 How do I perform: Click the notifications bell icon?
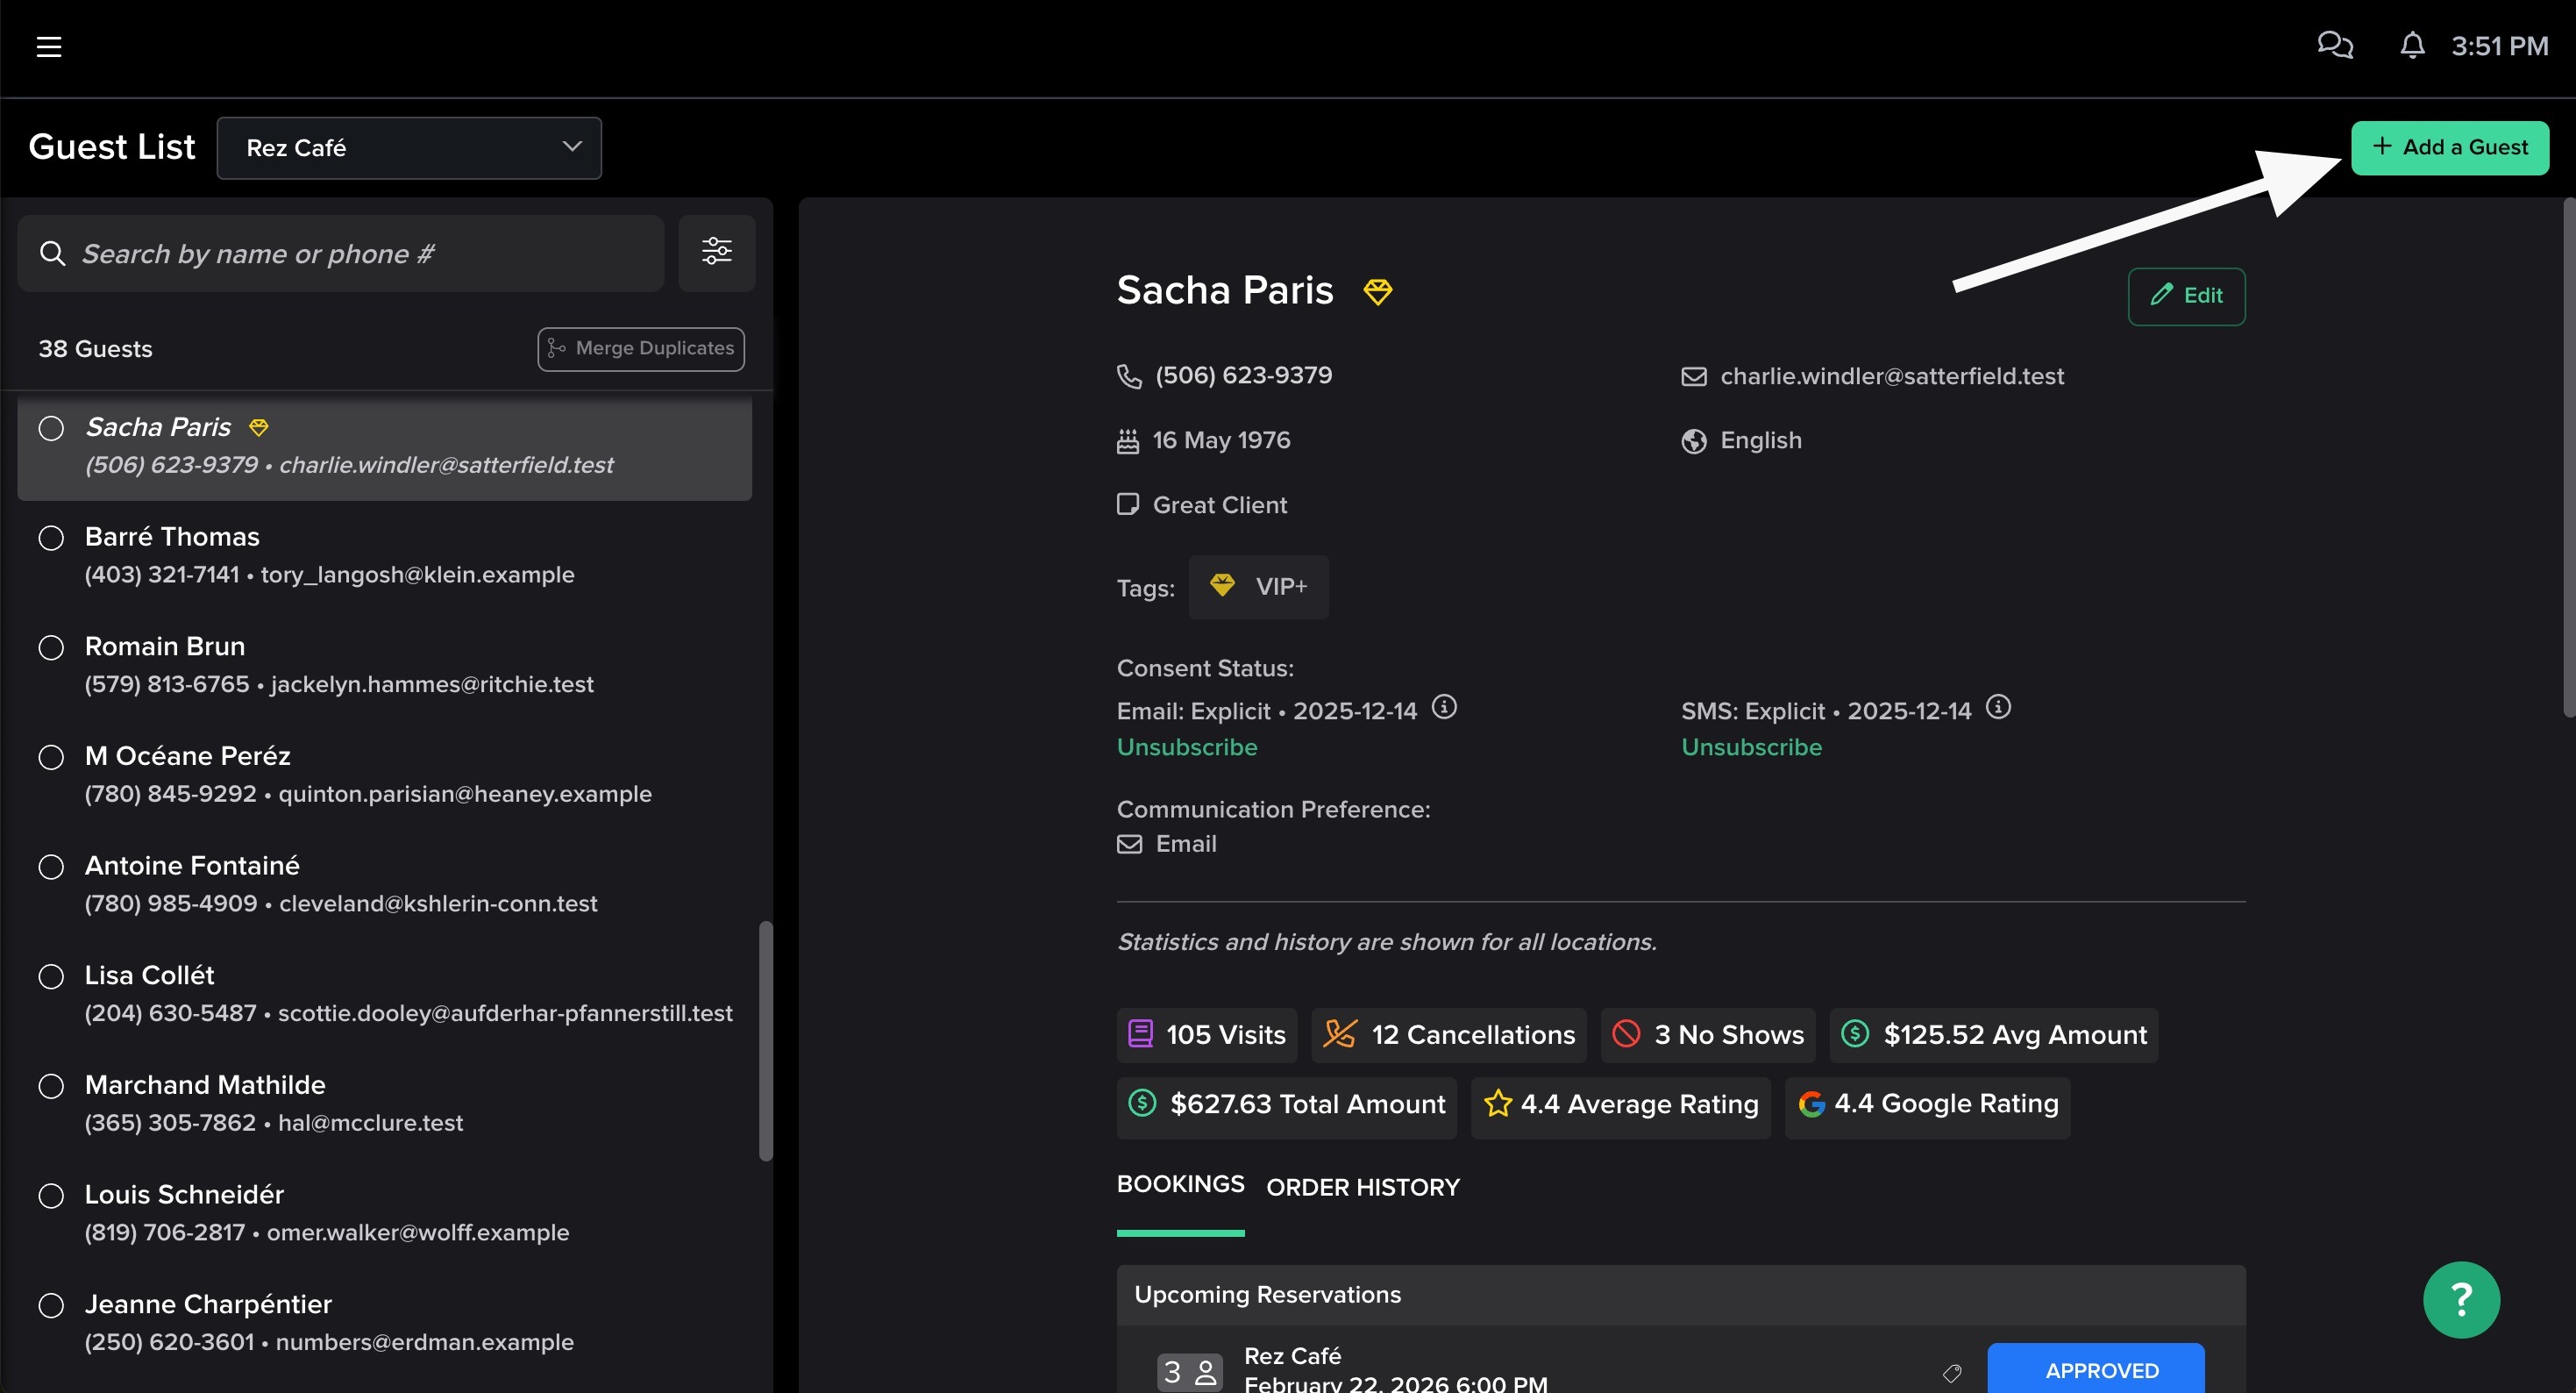[x=2412, y=46]
